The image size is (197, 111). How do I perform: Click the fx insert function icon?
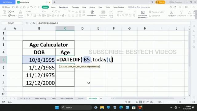[34, 23]
